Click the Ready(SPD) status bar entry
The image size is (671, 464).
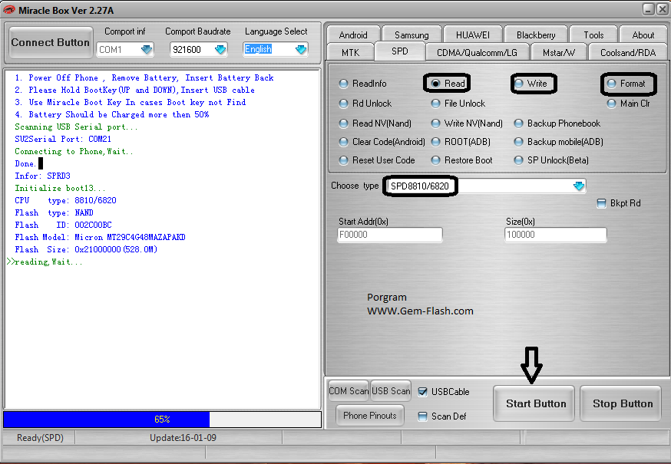[x=40, y=438]
